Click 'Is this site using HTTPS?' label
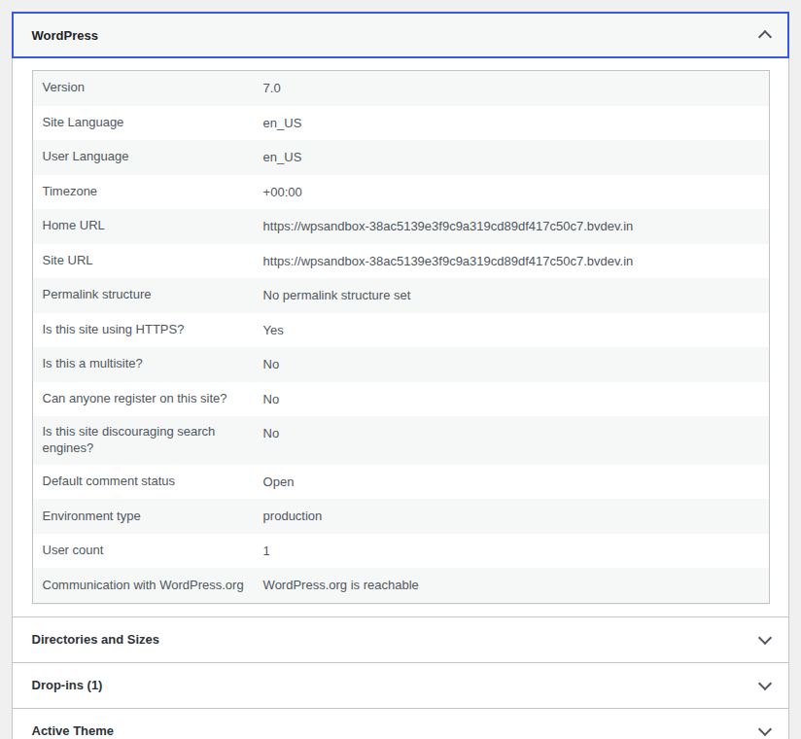Image resolution: width=801 pixels, height=739 pixels. click(x=113, y=330)
